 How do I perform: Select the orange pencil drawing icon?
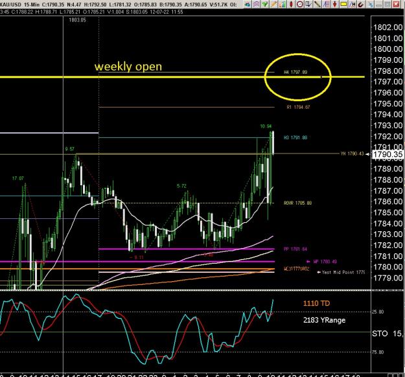(x=274, y=4)
